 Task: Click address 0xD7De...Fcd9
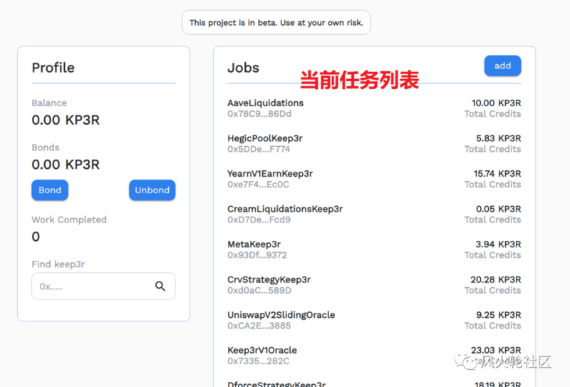(x=259, y=220)
